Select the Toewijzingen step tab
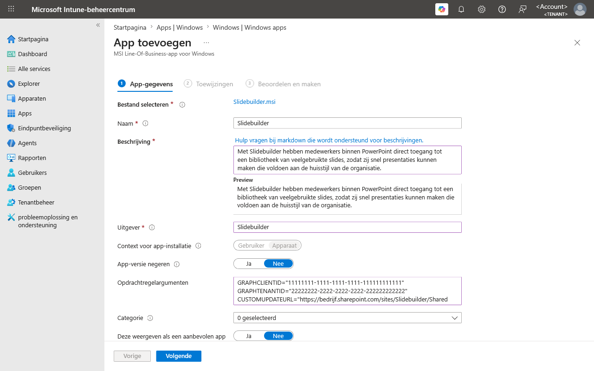The width and height of the screenshot is (594, 371). (x=208, y=84)
